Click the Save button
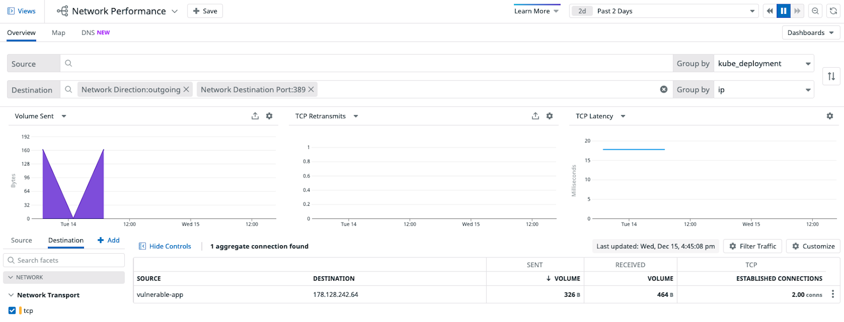This screenshot has width=844, height=322. point(205,11)
